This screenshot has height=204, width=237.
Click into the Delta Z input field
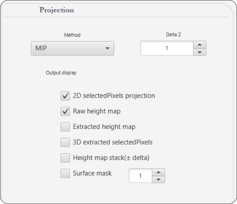coord(167,48)
